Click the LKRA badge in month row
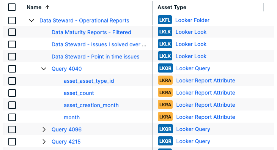The image size is (277, 150). point(165,117)
